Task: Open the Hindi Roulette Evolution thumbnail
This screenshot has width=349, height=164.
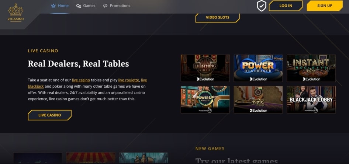Action: pos(258,100)
